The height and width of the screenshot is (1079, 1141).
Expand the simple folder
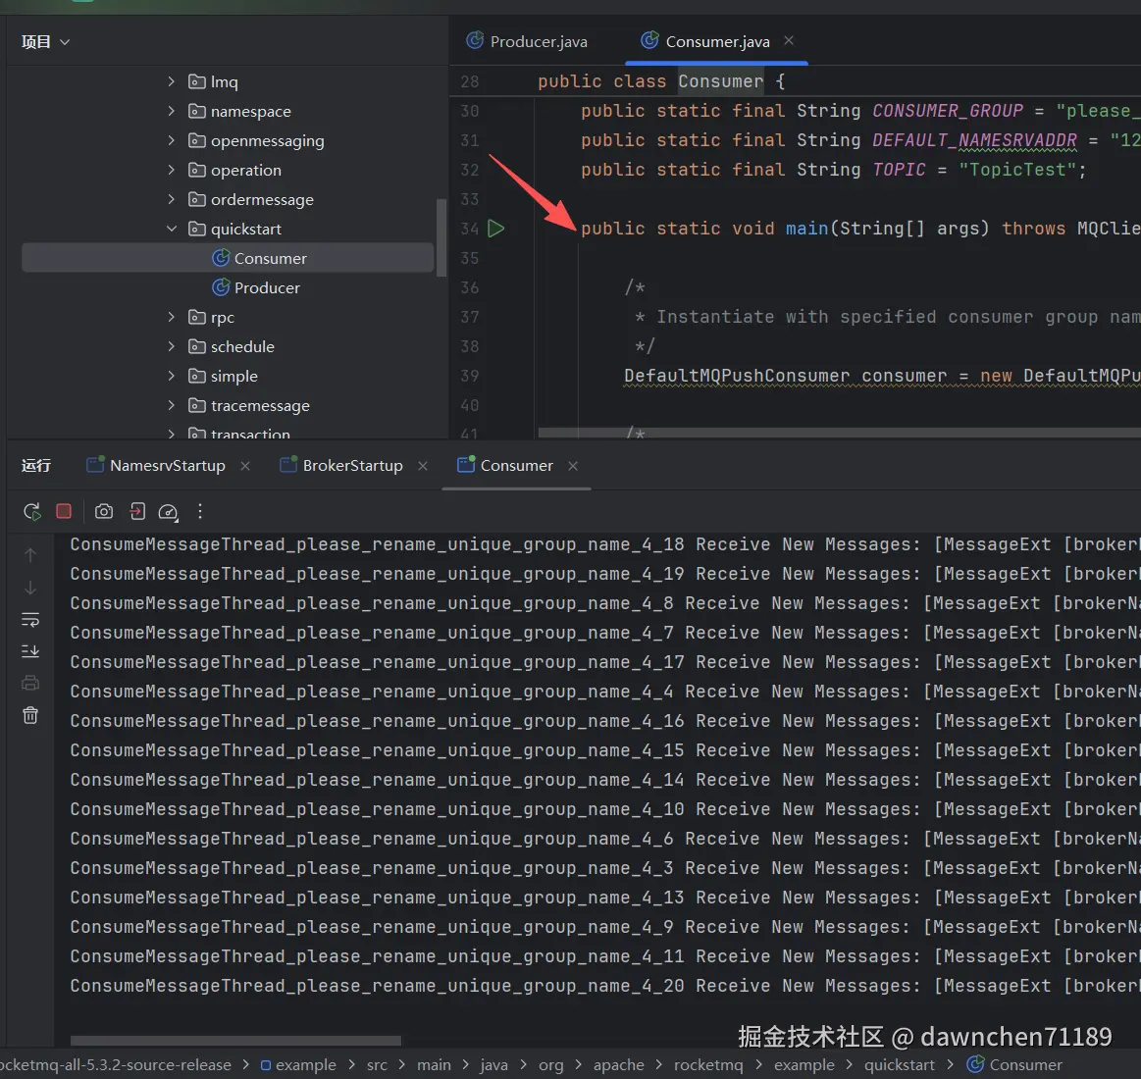coord(171,376)
